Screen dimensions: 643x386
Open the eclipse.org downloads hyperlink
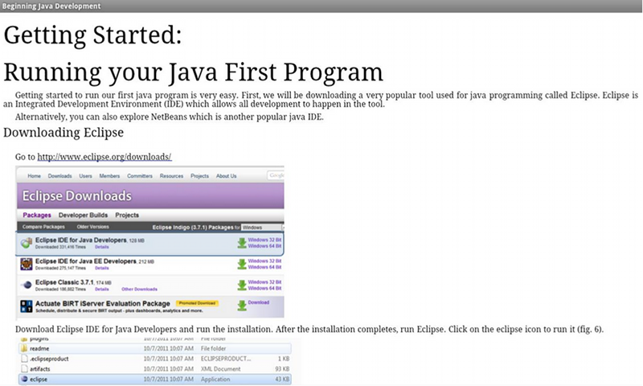tap(104, 157)
